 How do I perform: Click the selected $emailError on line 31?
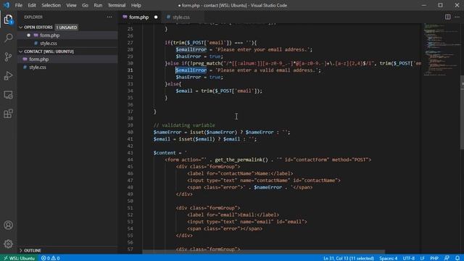(x=191, y=70)
